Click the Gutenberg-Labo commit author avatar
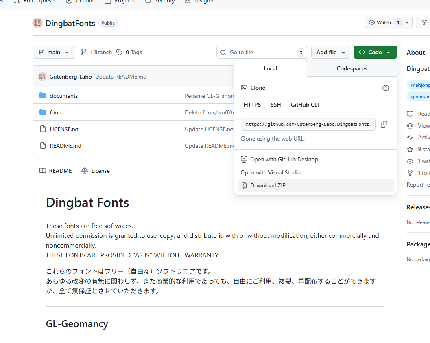 coord(42,77)
